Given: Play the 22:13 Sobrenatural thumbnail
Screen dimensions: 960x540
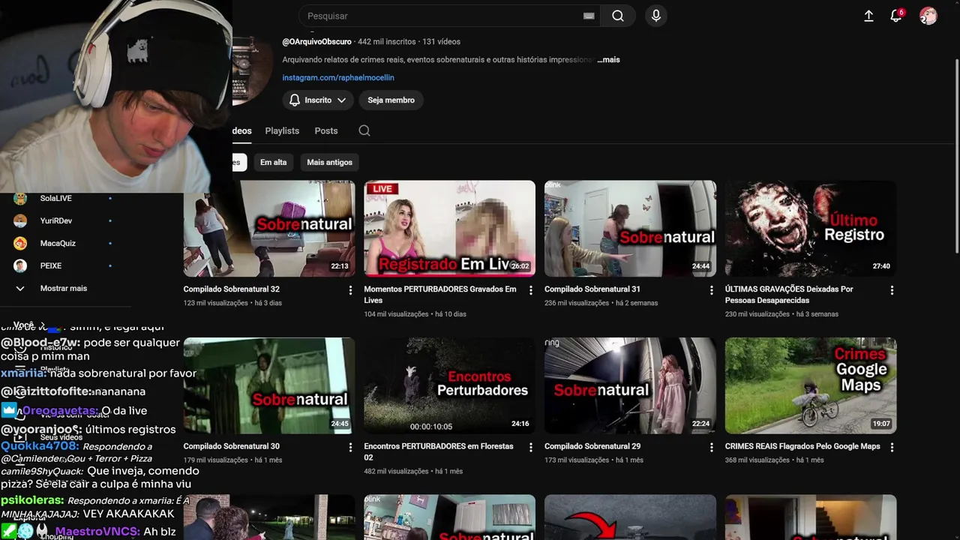Looking at the screenshot, I should [x=269, y=229].
